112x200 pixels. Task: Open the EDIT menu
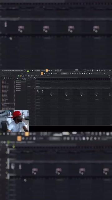[x=5, y=70]
